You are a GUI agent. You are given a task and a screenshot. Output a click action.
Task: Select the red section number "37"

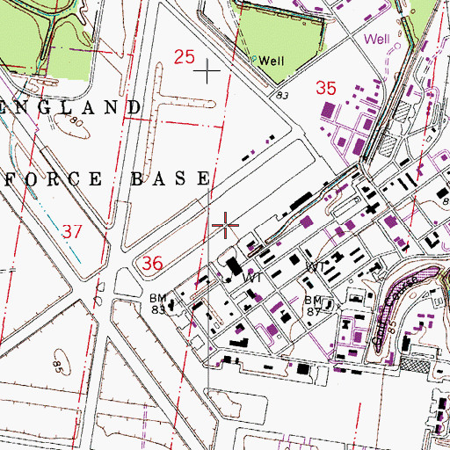pos(72,232)
